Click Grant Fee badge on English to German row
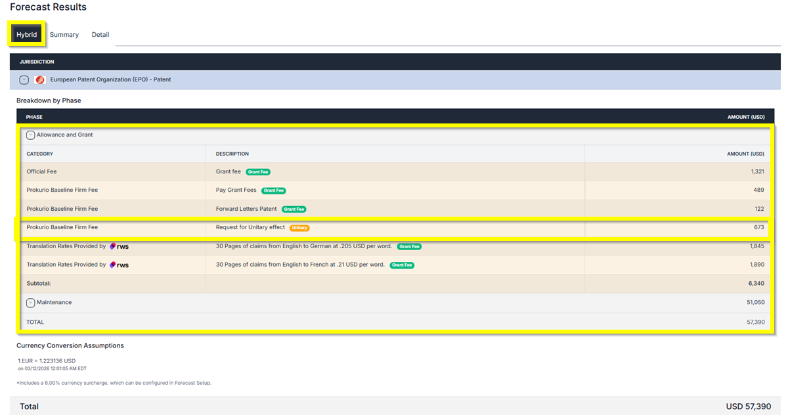788x415 pixels. tap(408, 246)
